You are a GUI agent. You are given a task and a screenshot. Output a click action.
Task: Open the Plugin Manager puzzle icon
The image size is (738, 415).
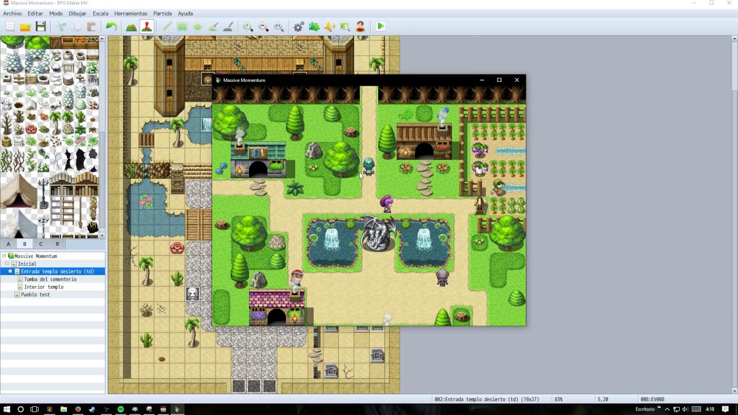click(314, 27)
